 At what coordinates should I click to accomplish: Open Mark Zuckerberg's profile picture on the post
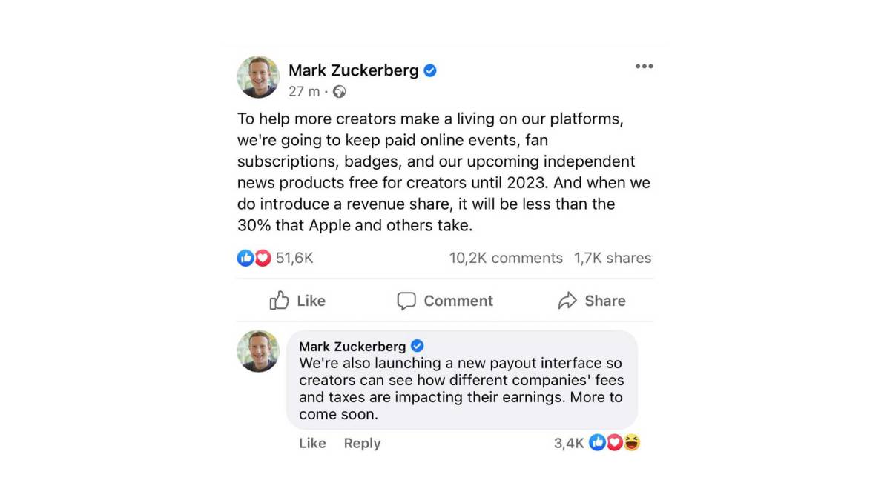(x=257, y=76)
